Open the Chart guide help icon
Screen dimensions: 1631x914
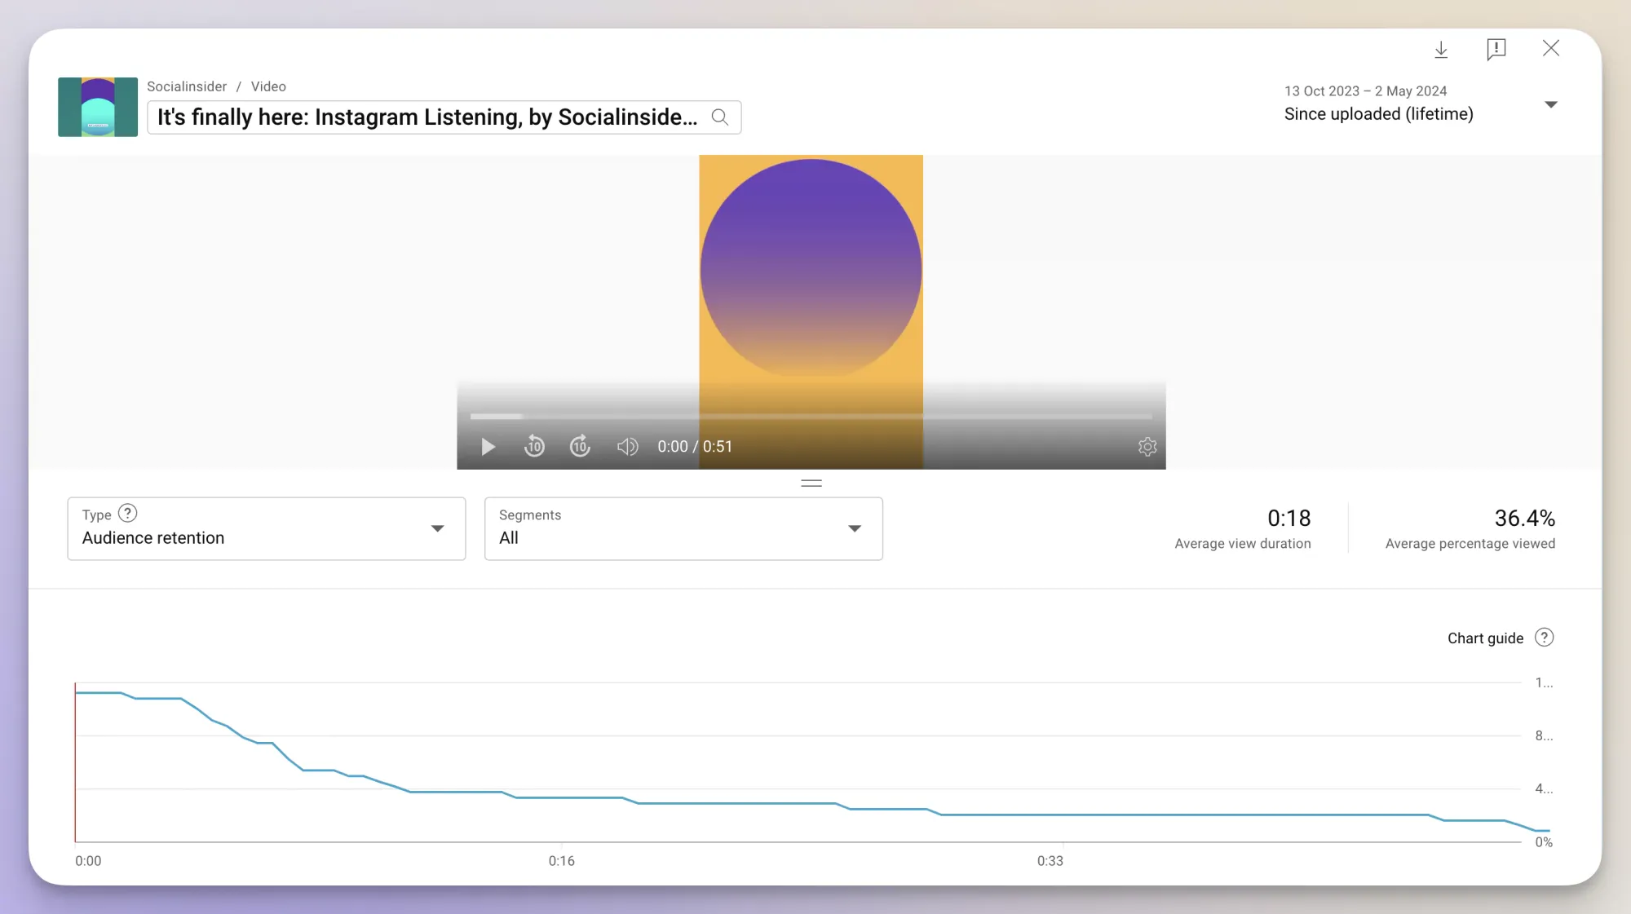1544,638
